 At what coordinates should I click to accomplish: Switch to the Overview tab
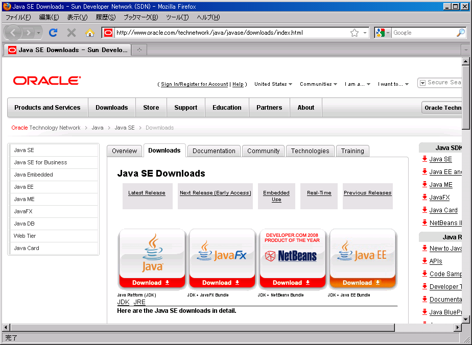124,151
